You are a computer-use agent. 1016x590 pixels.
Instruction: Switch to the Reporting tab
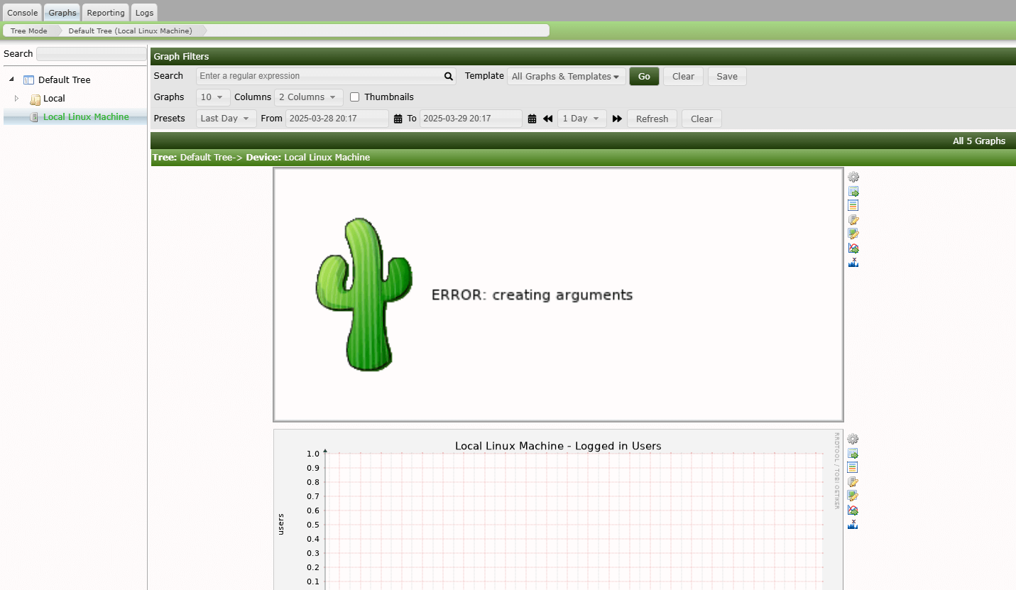click(106, 13)
